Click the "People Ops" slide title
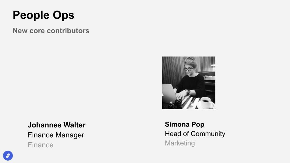This screenshot has width=290, height=163. [43, 15]
